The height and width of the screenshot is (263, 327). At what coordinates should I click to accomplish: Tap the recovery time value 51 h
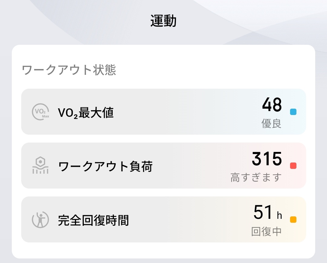267,213
